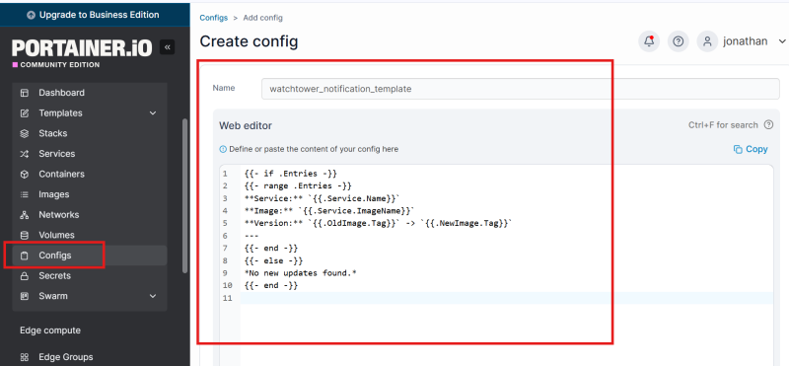The height and width of the screenshot is (366, 789).
Task: Click the 'COMMUNITY EDITION' label
Action: click(60, 65)
